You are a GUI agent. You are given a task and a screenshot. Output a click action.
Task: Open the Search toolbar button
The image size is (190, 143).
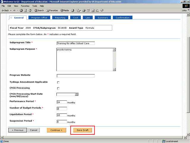[39, 11]
